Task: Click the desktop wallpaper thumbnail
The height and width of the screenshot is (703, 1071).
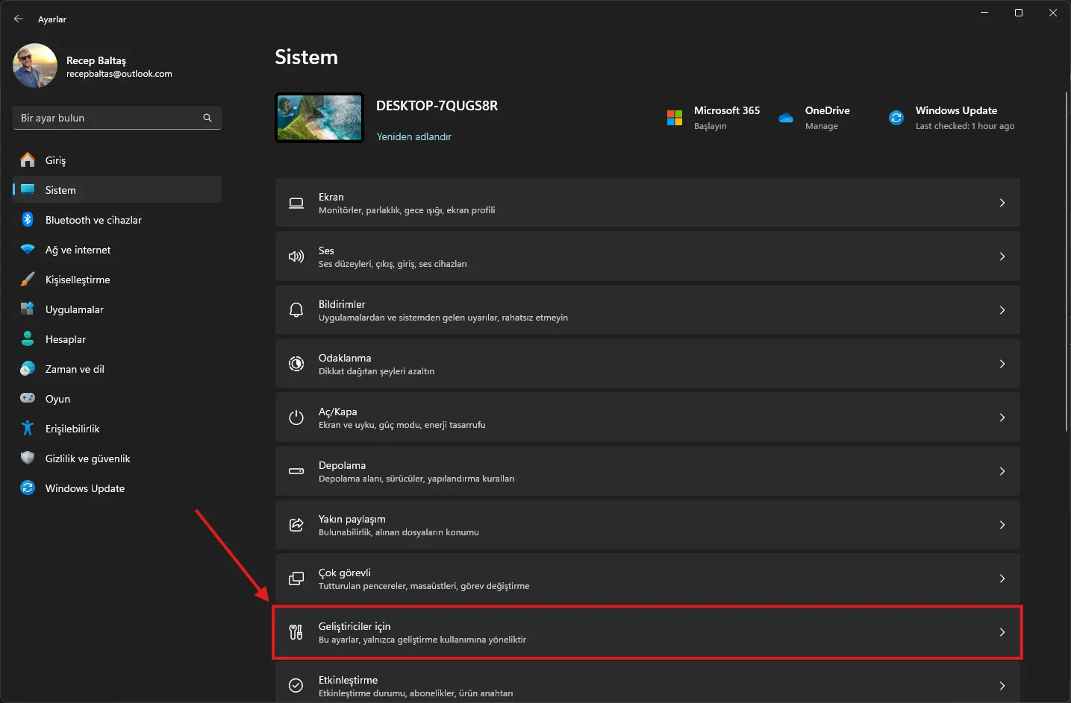Action: (319, 118)
